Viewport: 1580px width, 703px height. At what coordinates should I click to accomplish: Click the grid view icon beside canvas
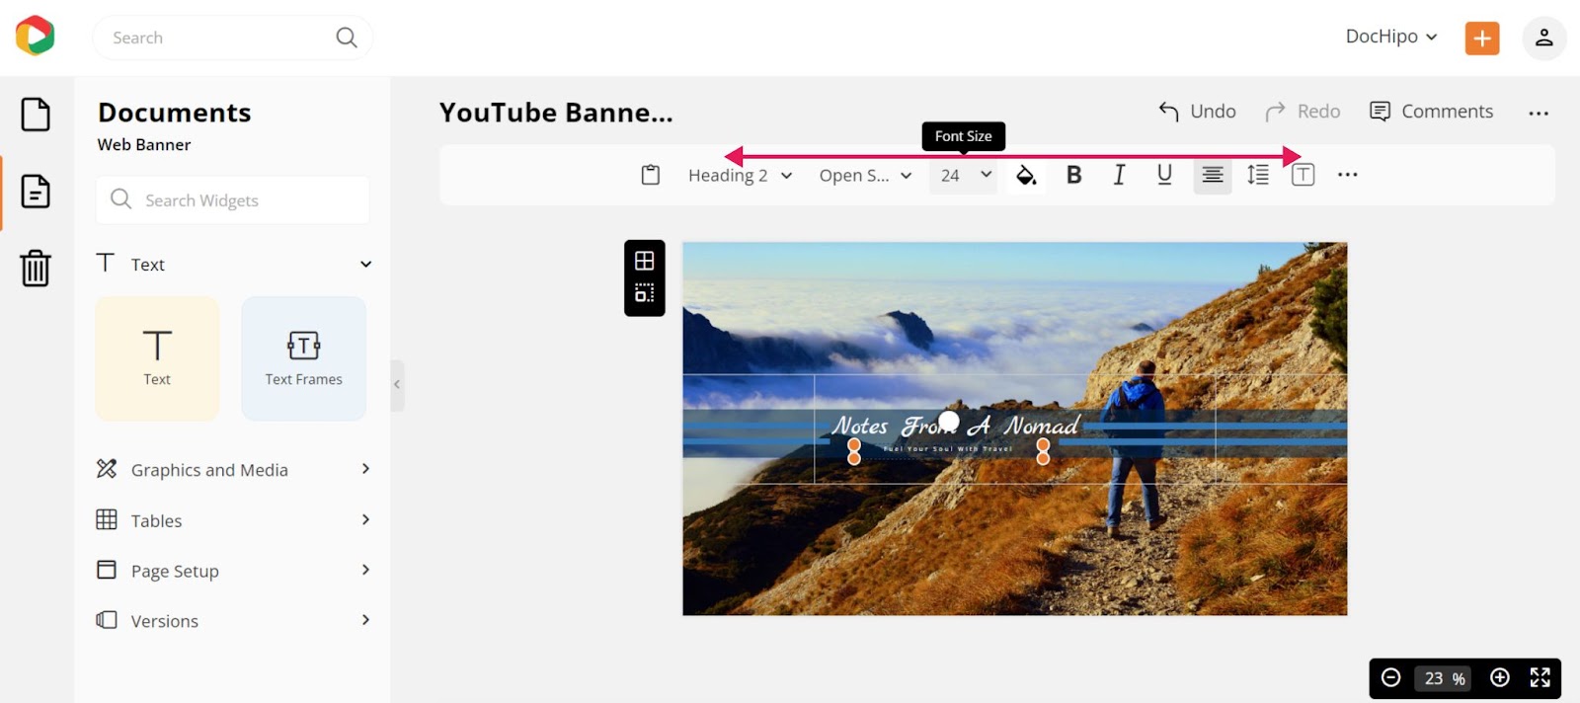[x=644, y=261]
